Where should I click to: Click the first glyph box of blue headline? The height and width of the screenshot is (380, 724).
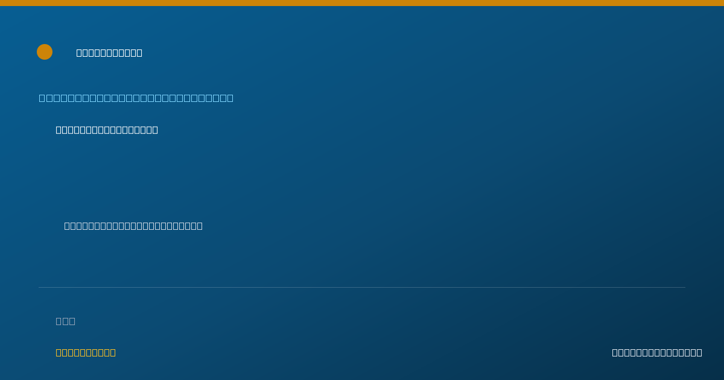point(42,98)
